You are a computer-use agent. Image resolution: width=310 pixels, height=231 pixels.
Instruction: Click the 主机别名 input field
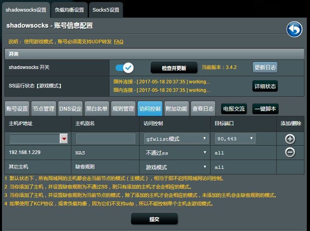click(x=105, y=139)
